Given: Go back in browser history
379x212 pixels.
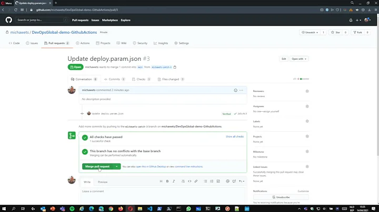Looking at the screenshot, I should point(3,10).
